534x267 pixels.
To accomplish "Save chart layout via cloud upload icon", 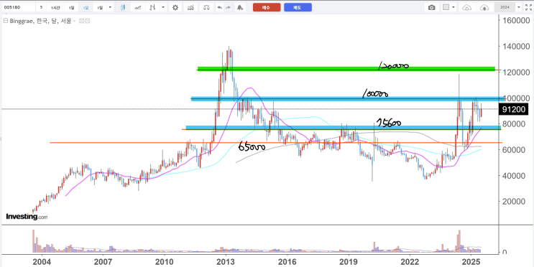I will coord(484,7).
